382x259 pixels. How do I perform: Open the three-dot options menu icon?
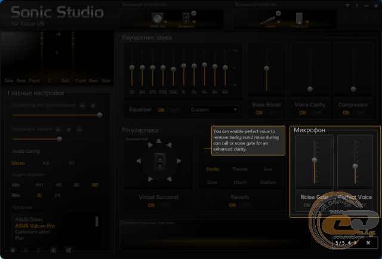tap(357, 6)
